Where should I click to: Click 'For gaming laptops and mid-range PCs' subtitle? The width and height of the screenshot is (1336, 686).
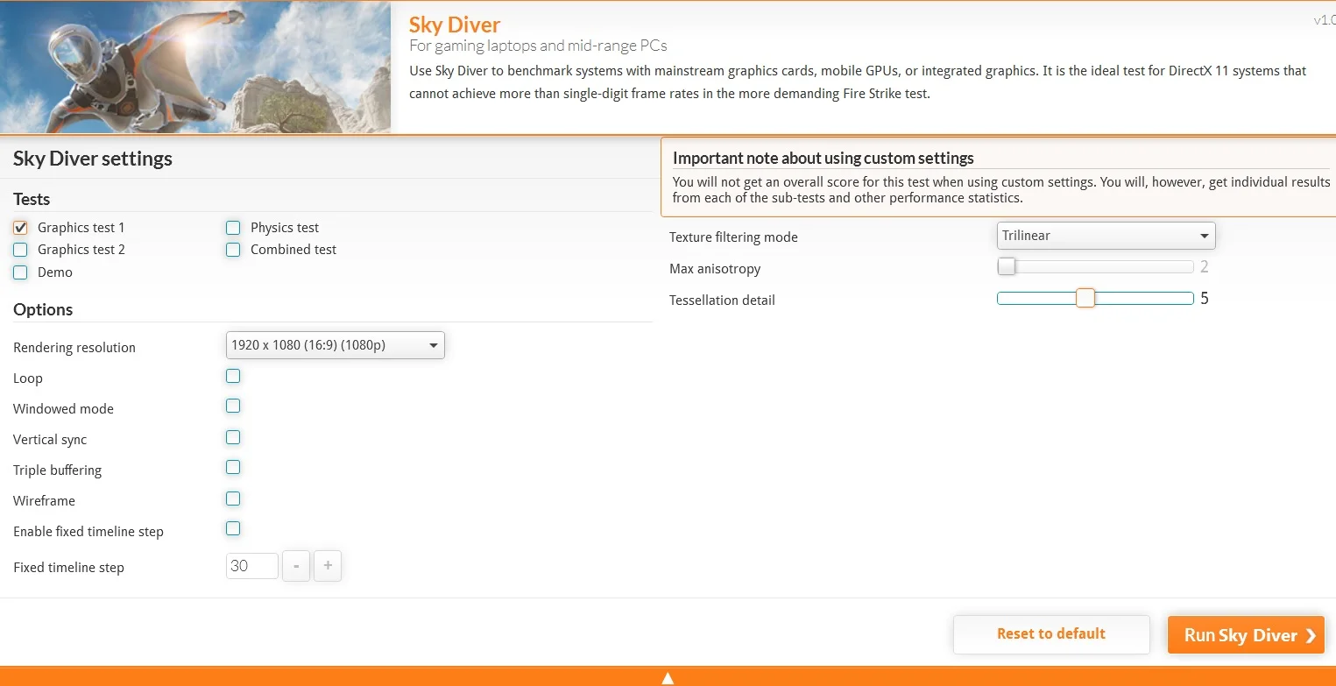pyautogui.click(x=538, y=46)
